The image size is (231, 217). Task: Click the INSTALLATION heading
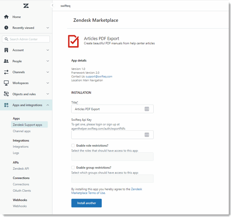[81, 92]
